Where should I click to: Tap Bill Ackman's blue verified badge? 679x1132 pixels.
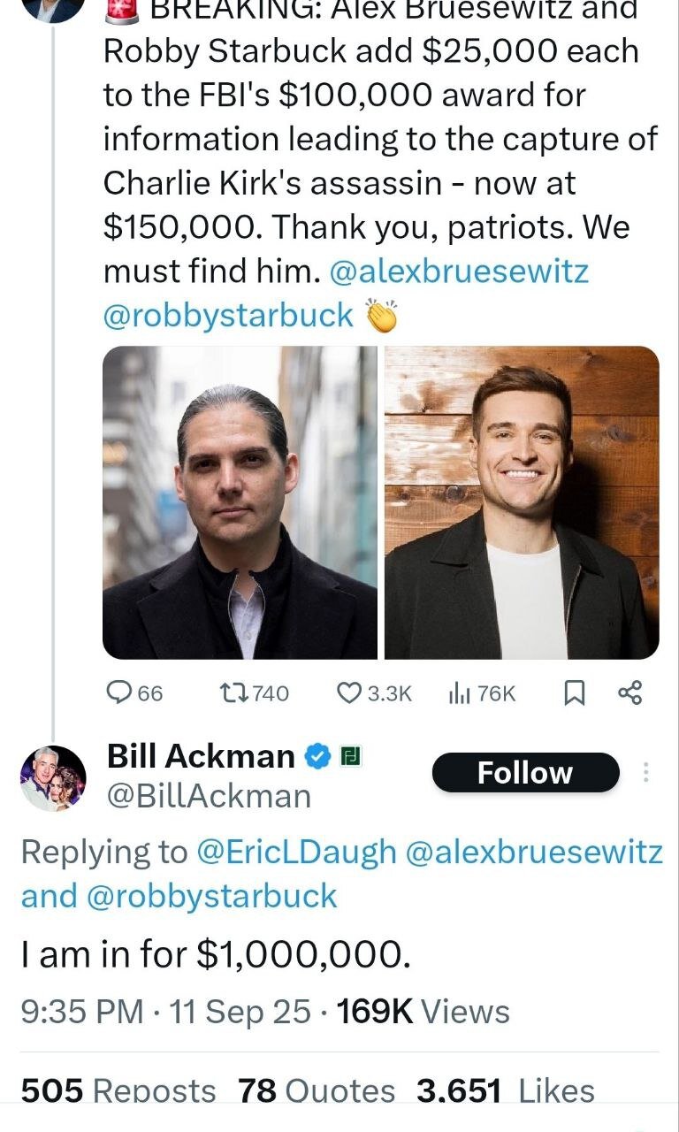point(318,756)
